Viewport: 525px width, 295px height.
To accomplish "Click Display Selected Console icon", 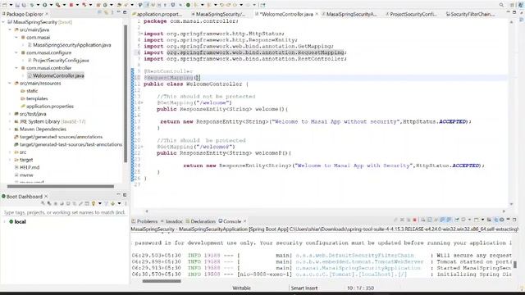I will tap(463, 220).
